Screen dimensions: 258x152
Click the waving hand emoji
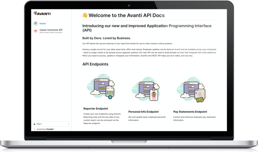85,15
